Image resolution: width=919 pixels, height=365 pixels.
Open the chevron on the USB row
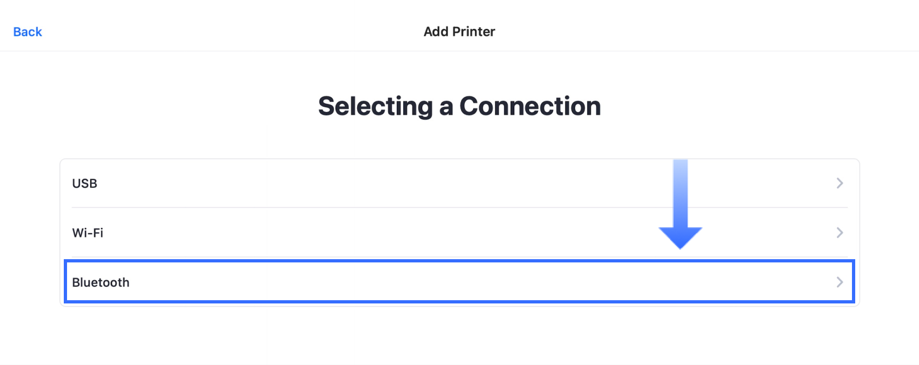tap(840, 184)
